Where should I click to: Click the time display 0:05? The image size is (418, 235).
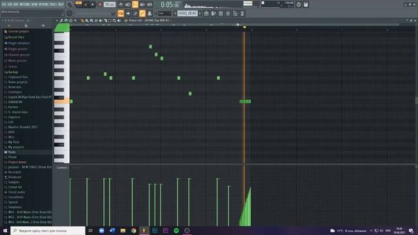(x=170, y=5)
